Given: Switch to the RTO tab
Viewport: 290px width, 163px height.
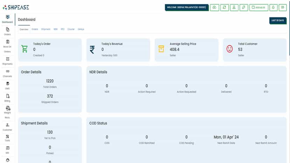Looking at the screenshot, I should [63, 29].
